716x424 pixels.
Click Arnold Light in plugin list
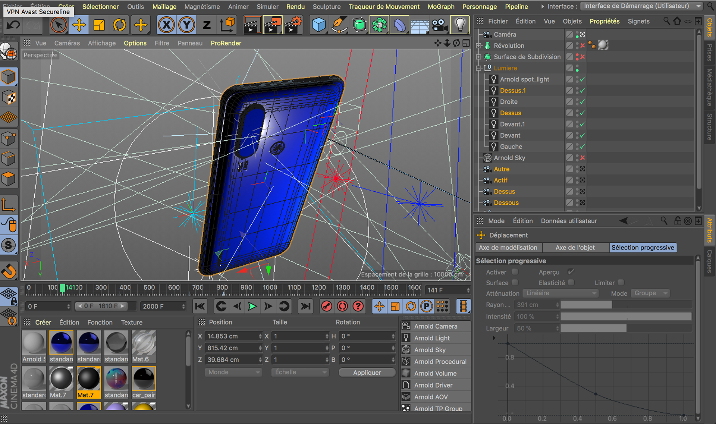[x=432, y=338]
